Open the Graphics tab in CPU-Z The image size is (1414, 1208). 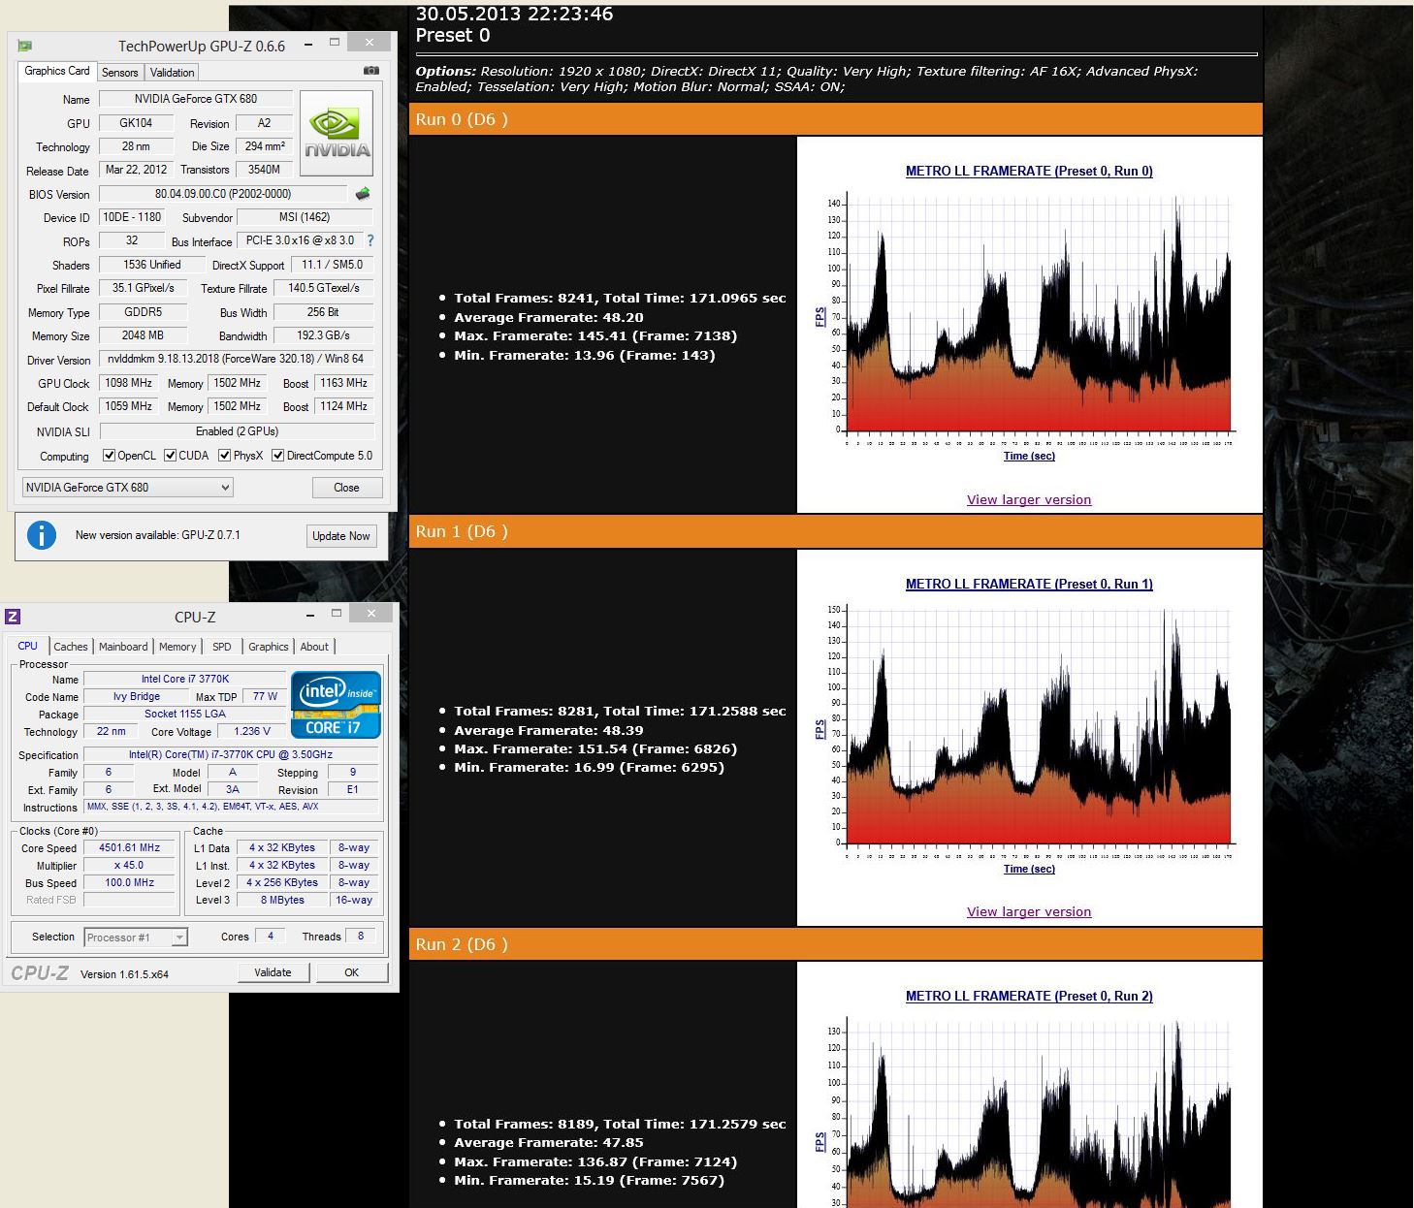point(269,647)
